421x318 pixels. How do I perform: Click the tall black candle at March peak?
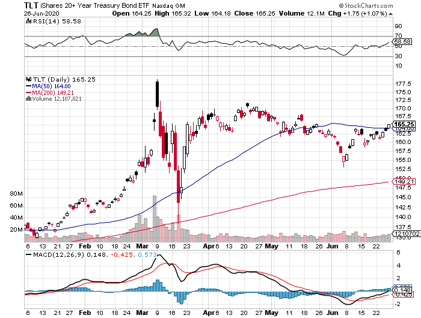tap(157, 94)
